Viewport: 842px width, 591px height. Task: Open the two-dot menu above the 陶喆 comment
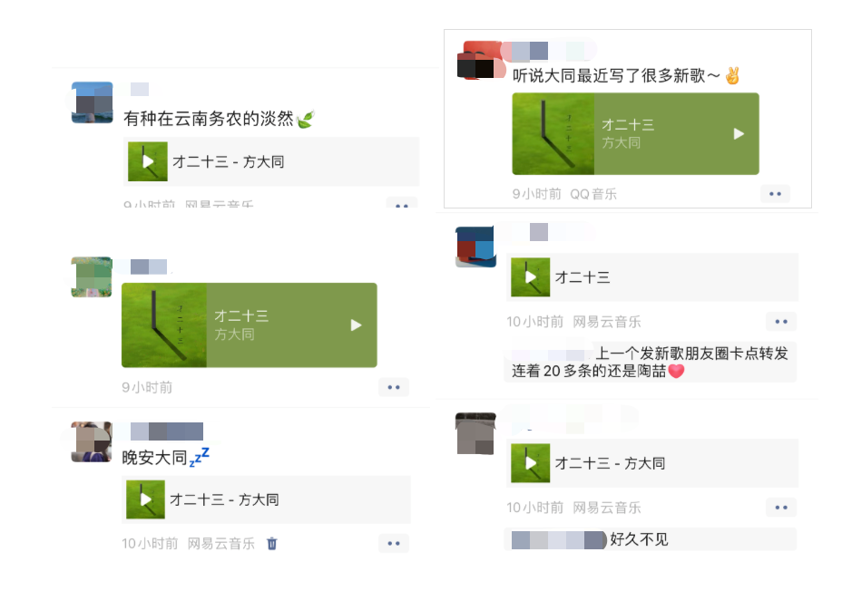tap(781, 322)
